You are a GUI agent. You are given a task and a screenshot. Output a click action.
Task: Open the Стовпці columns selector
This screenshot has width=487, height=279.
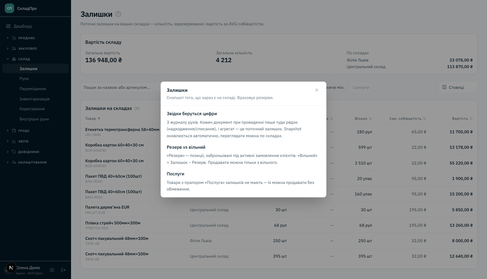coord(458,87)
